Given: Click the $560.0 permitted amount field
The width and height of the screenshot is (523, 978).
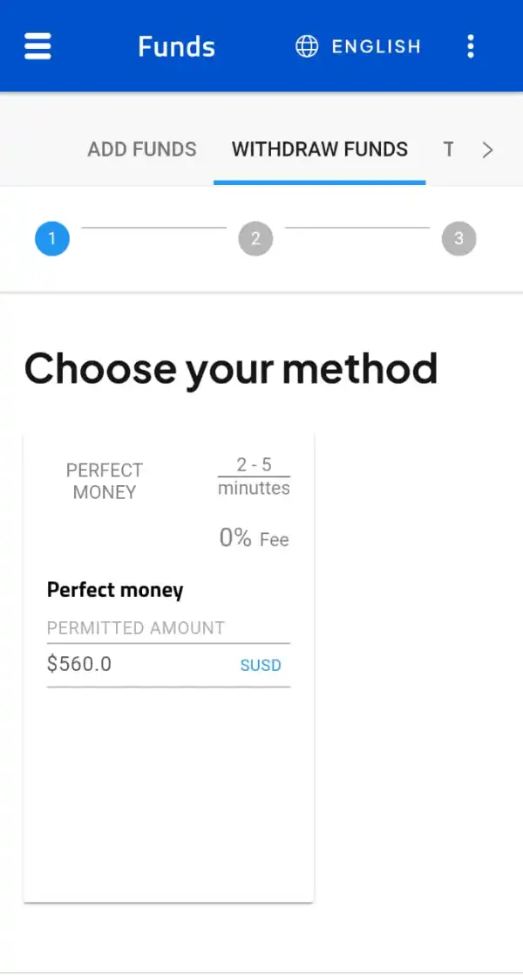Looking at the screenshot, I should (131, 664).
